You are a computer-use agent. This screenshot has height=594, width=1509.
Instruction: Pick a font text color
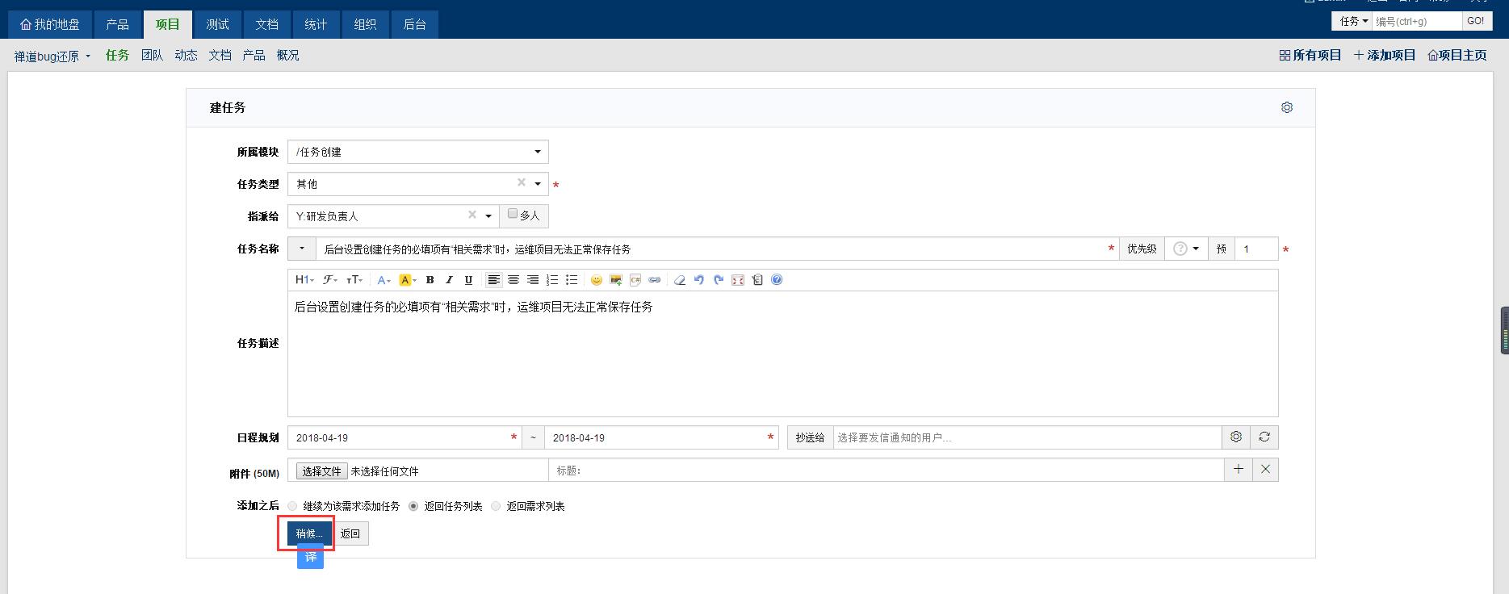pyautogui.click(x=384, y=280)
